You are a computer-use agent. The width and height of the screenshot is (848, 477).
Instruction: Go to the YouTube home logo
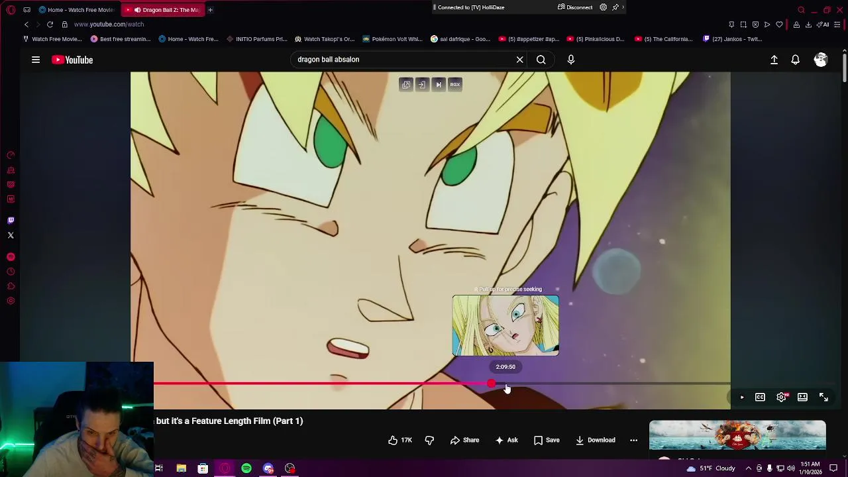[72, 60]
